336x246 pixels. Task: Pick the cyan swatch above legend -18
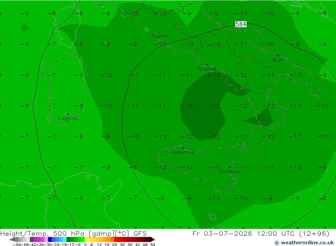(65, 240)
